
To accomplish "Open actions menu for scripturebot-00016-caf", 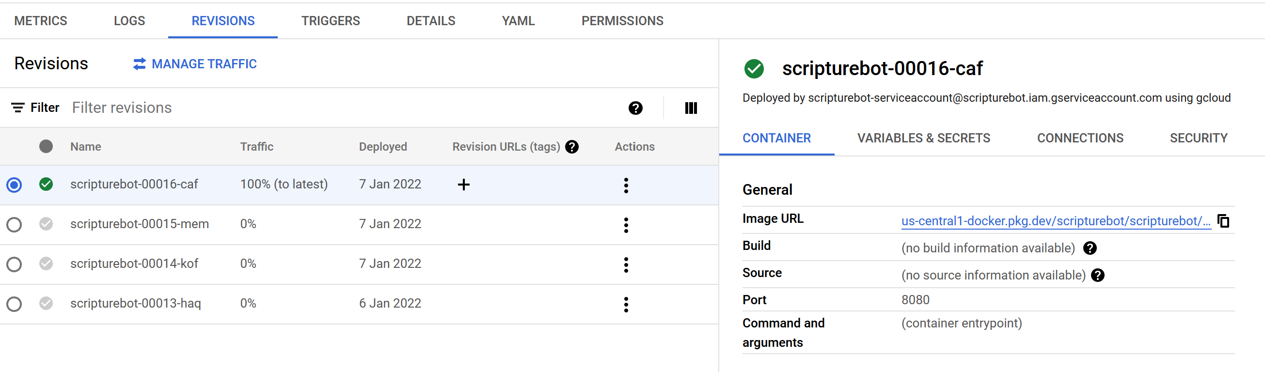I will pyautogui.click(x=626, y=185).
